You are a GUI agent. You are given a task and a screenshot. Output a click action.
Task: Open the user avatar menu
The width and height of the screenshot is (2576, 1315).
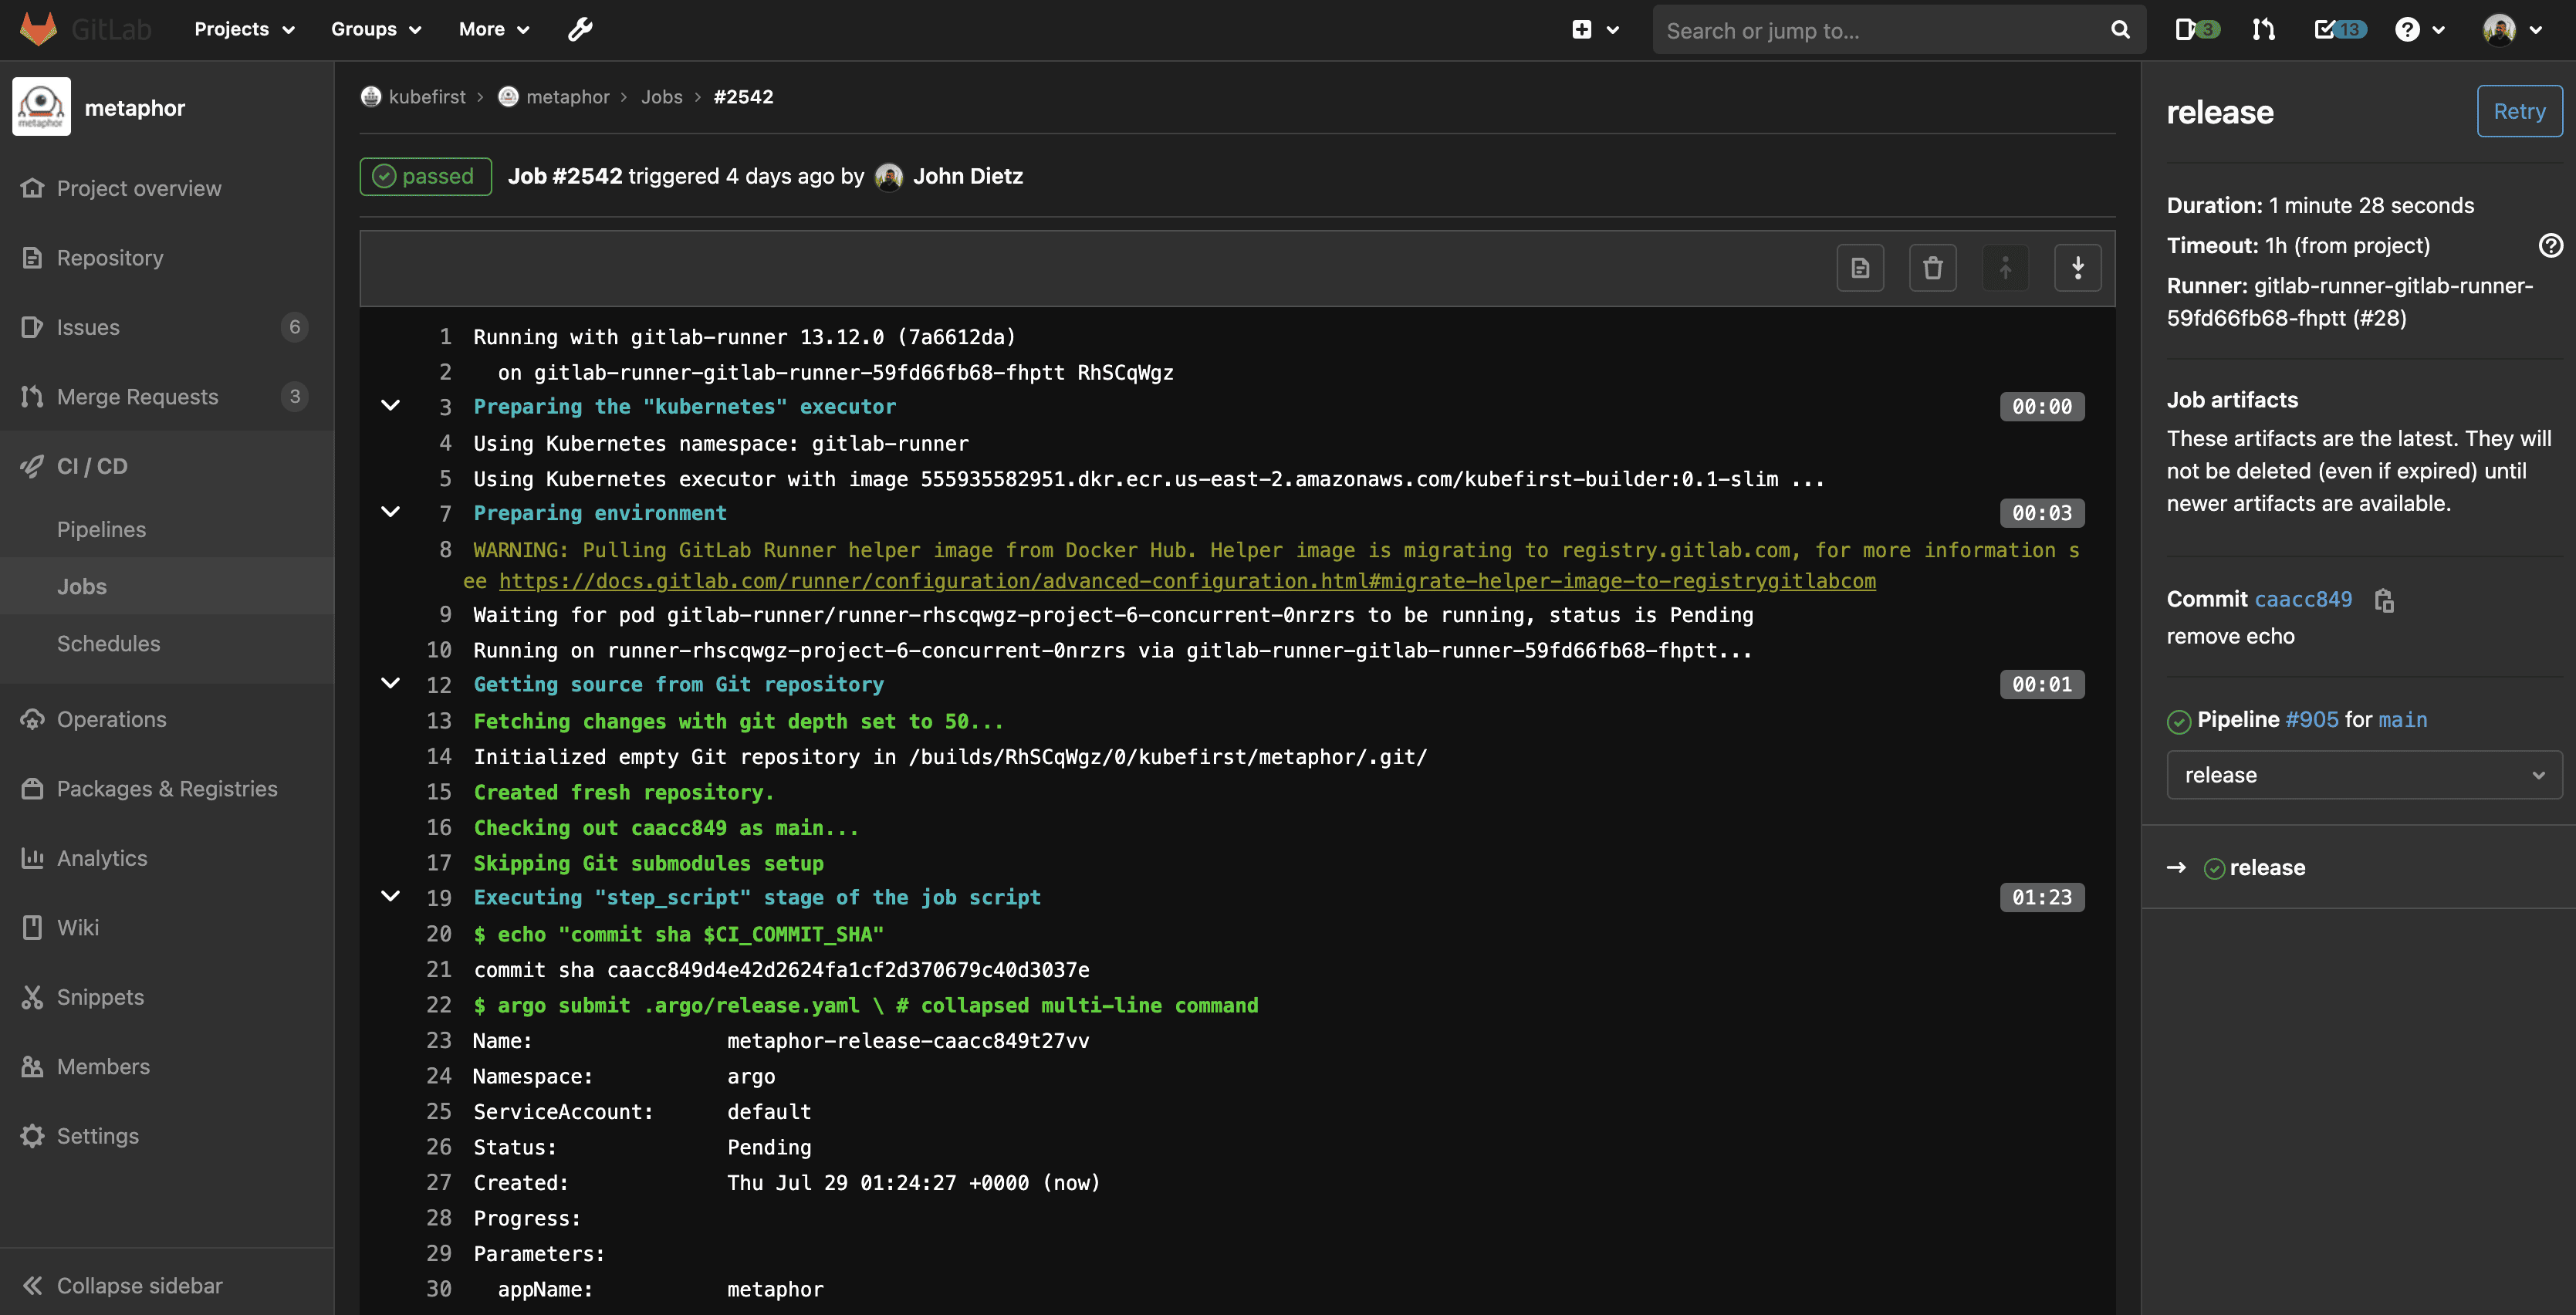(2511, 30)
